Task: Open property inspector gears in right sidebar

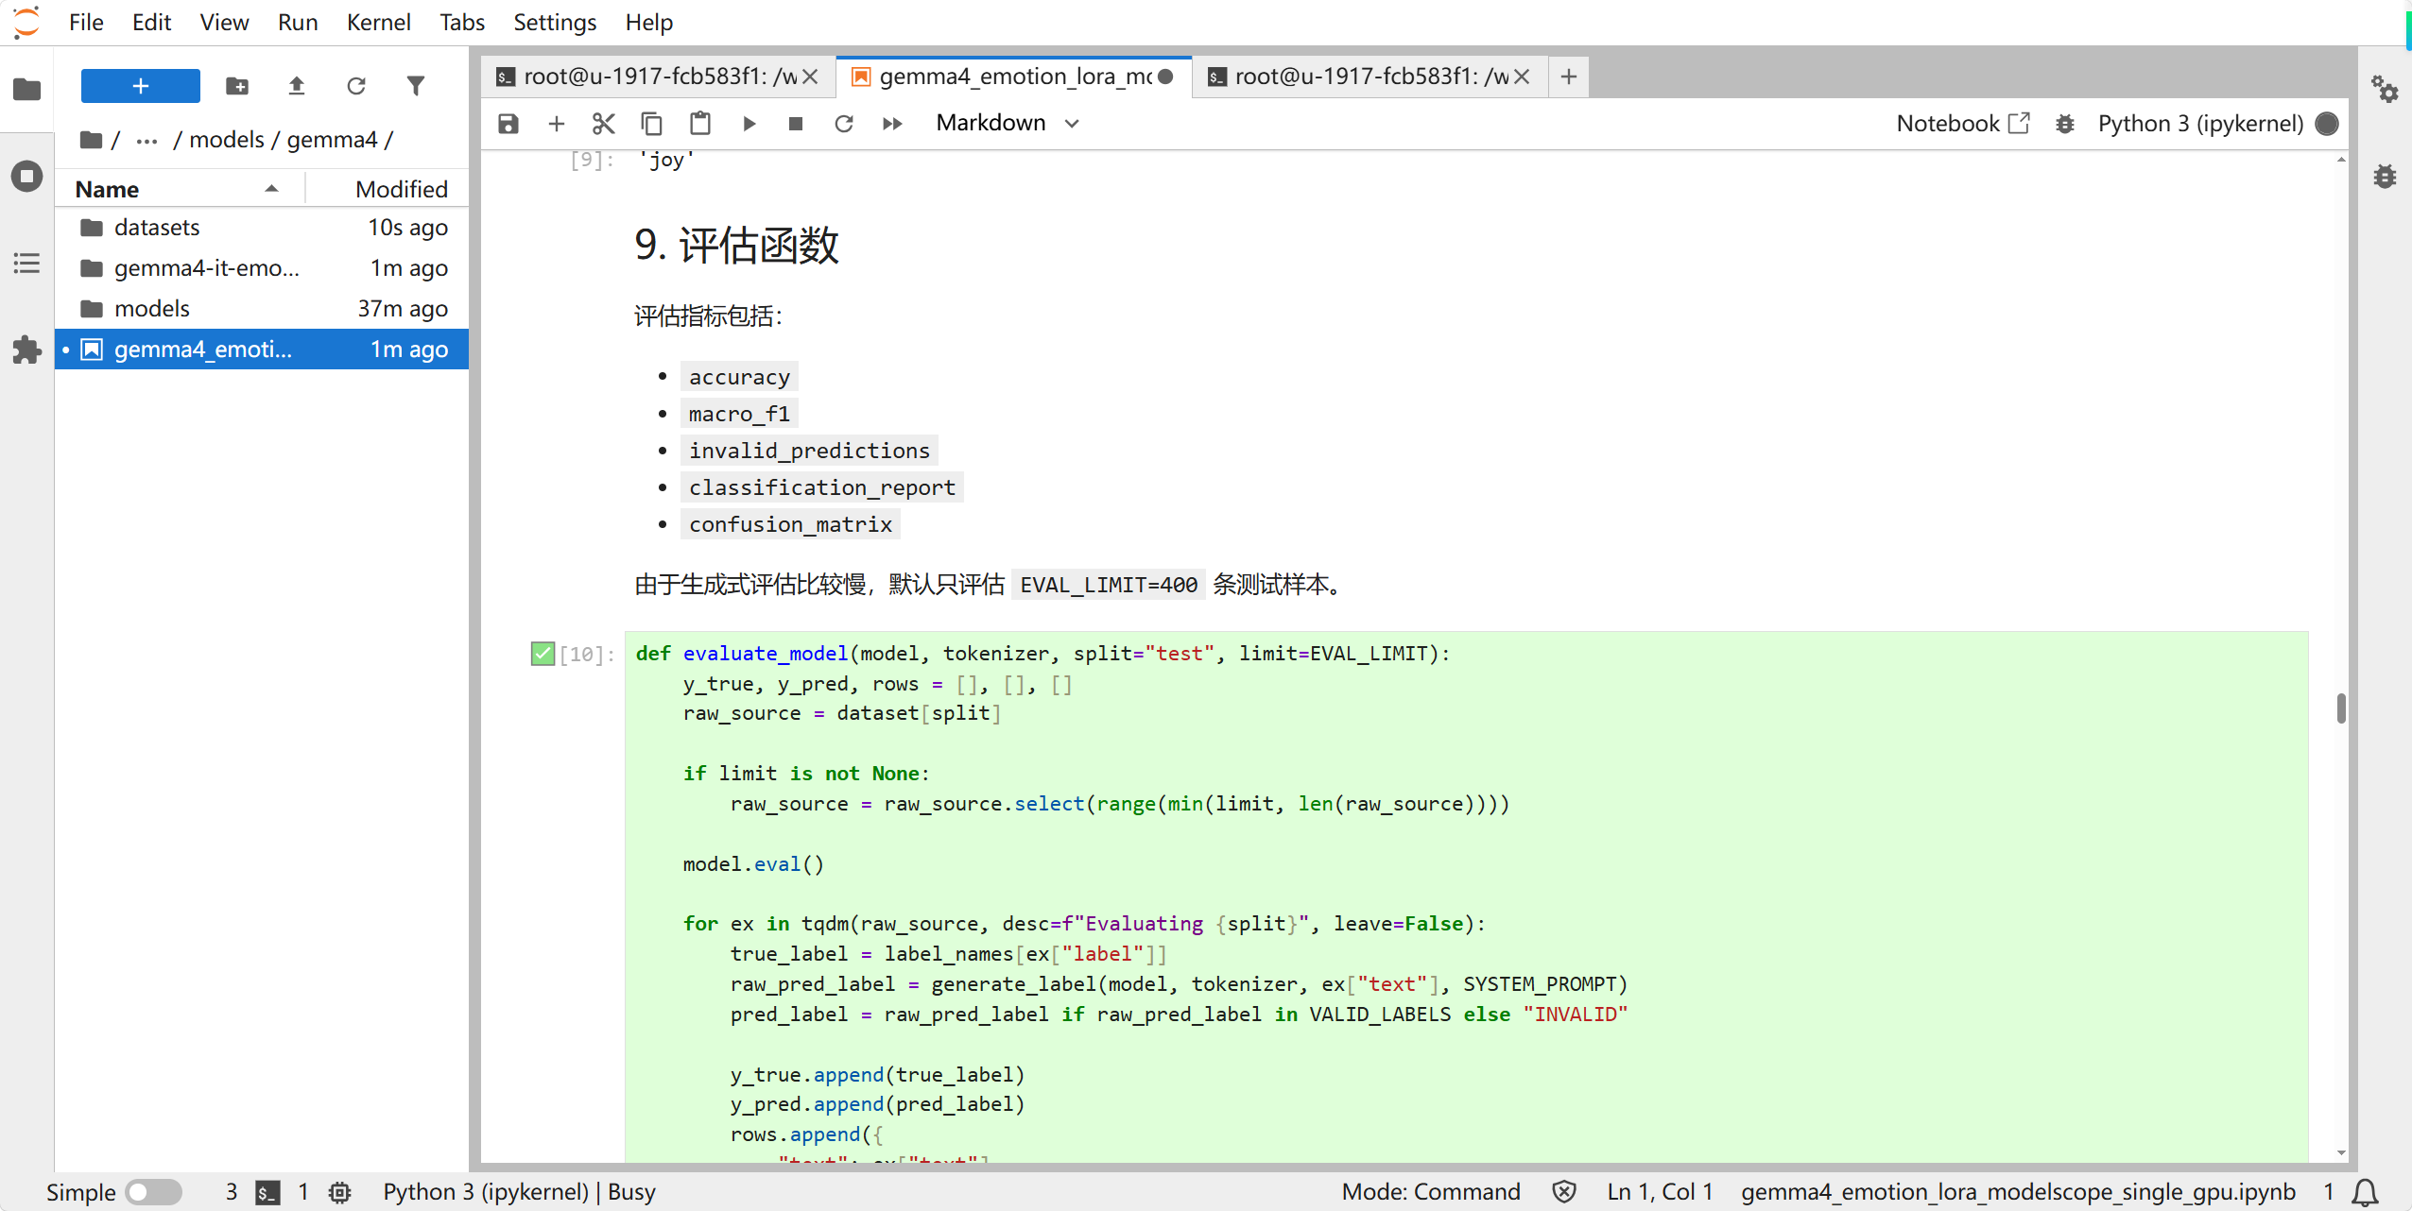Action: click(2385, 90)
